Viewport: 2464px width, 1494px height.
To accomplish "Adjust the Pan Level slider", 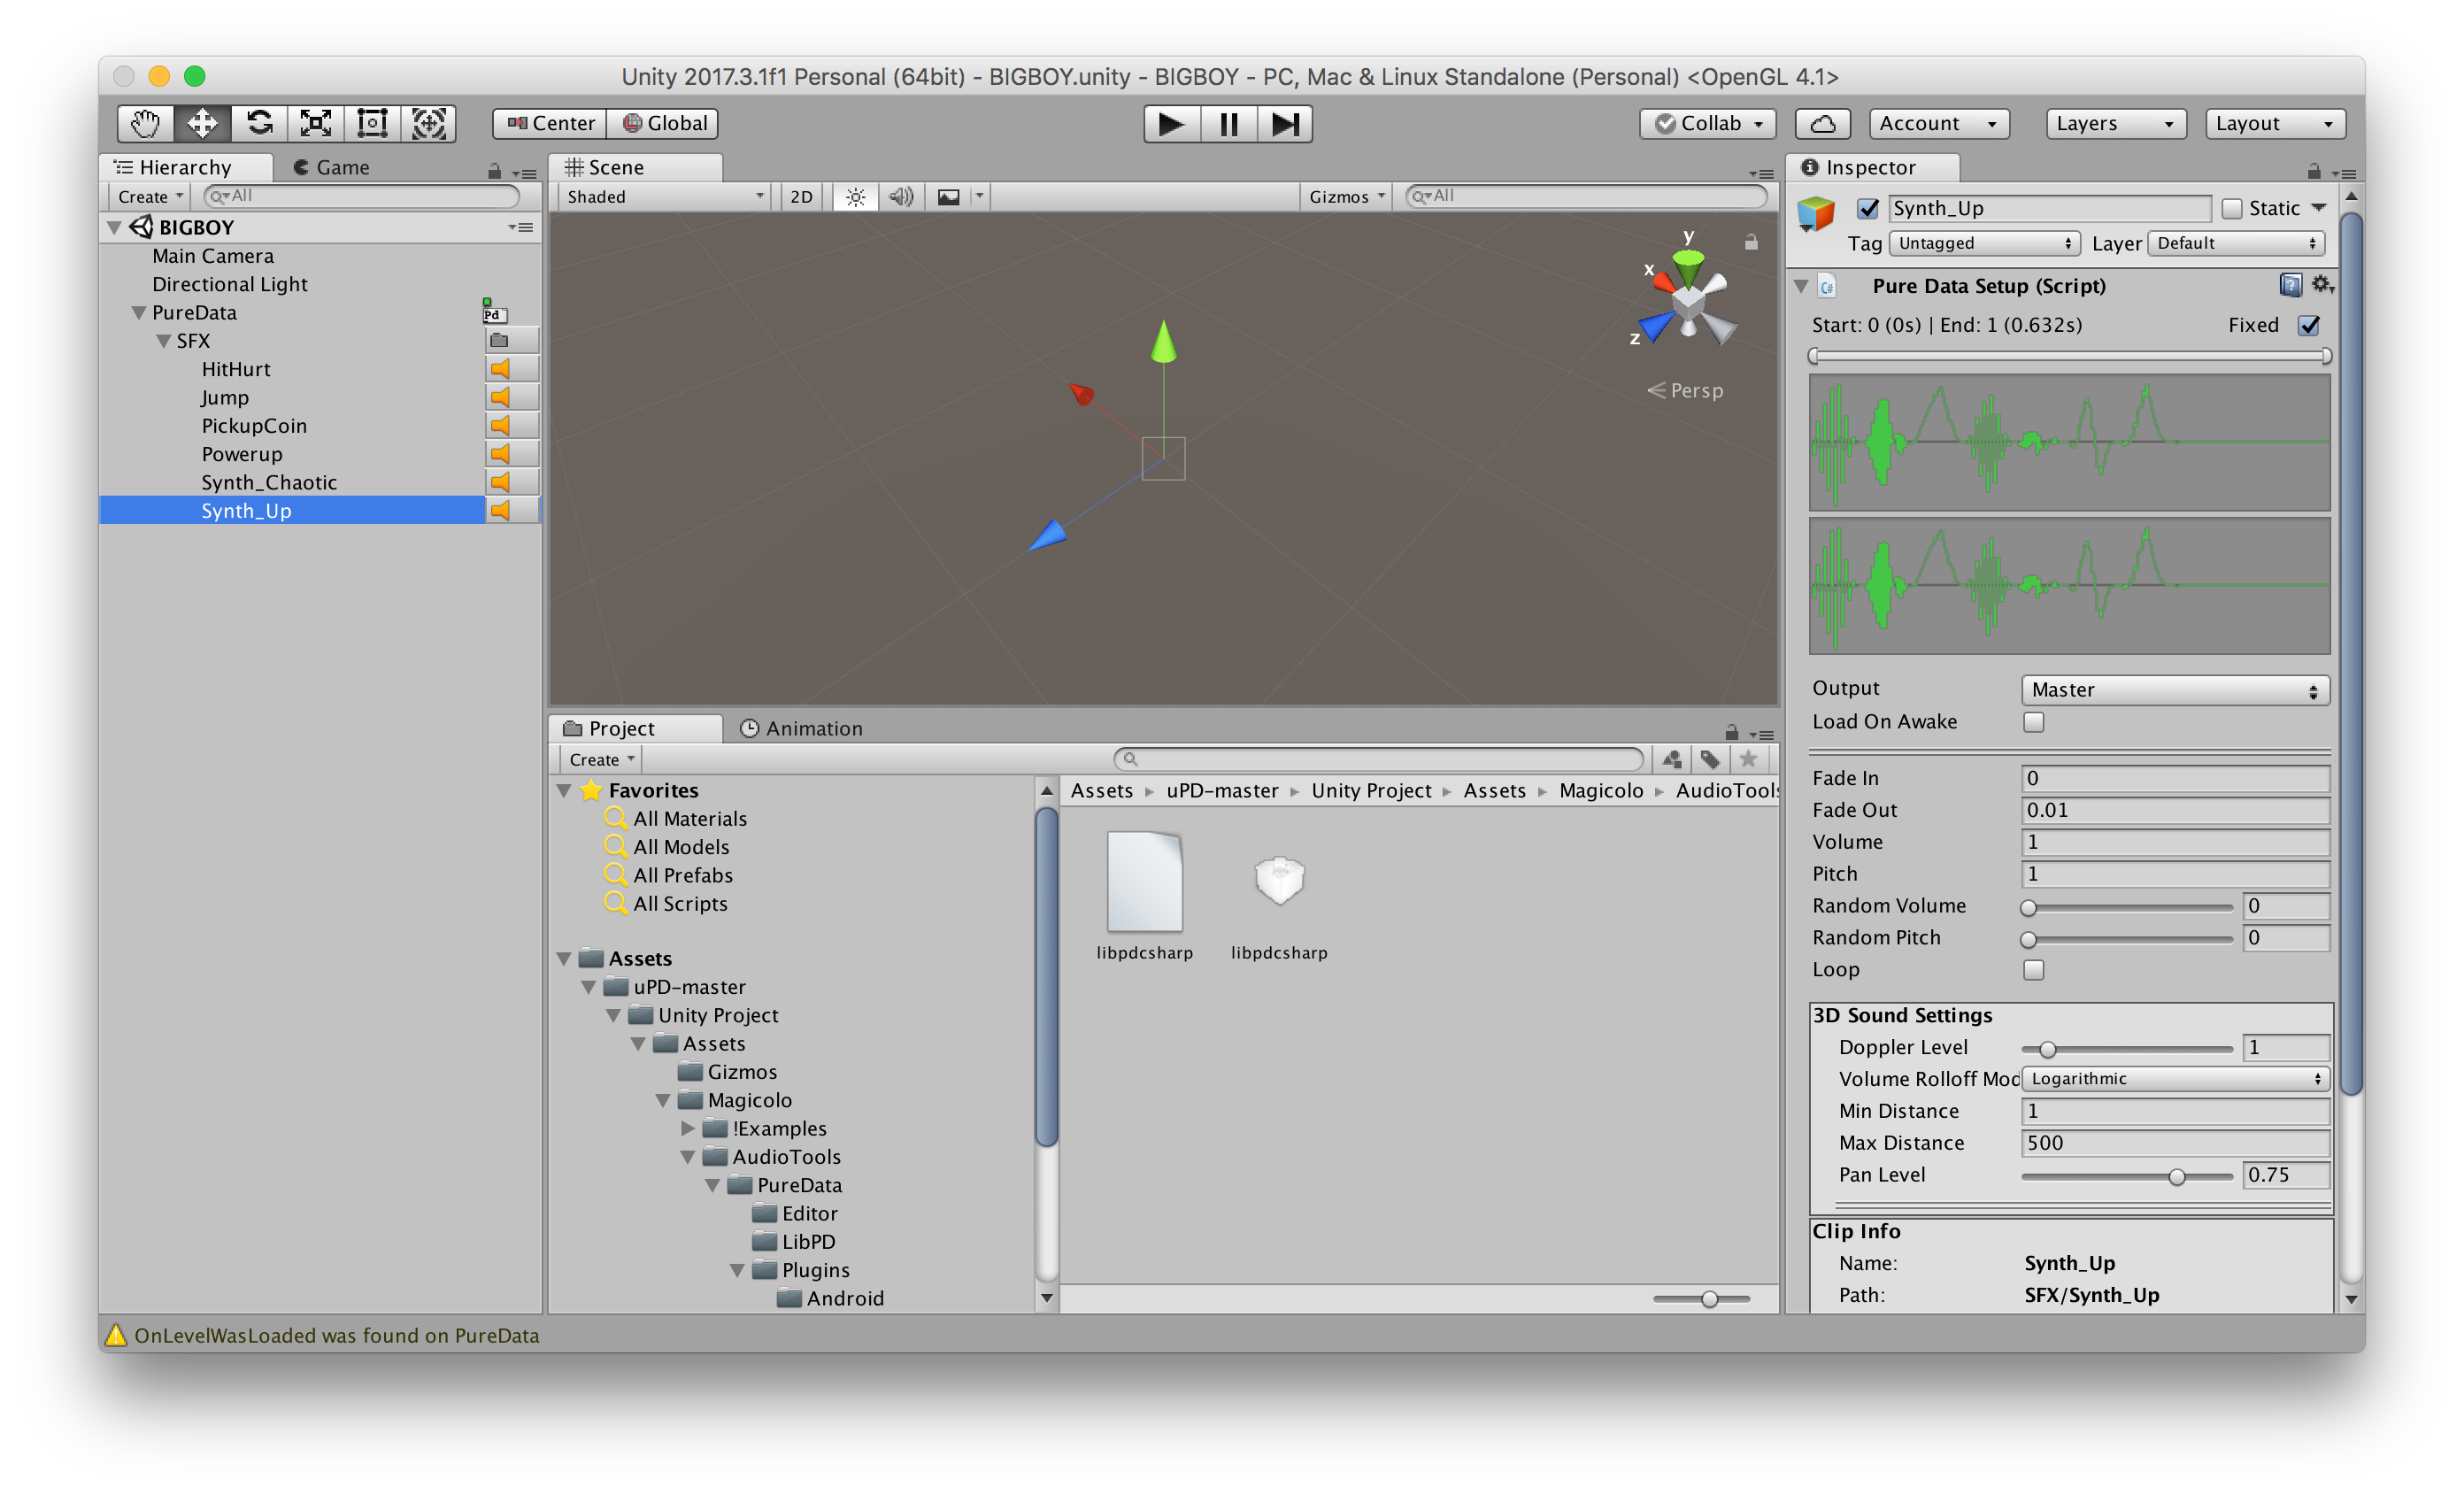I will pos(2127,1176).
